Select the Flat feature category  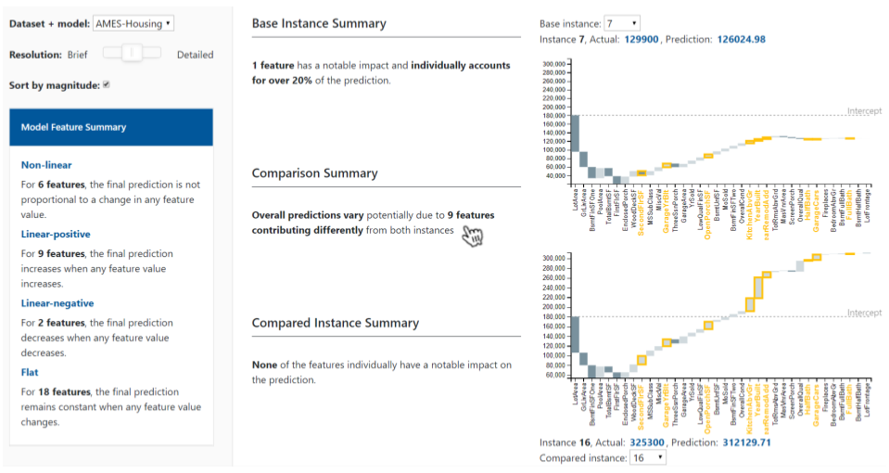click(30, 373)
